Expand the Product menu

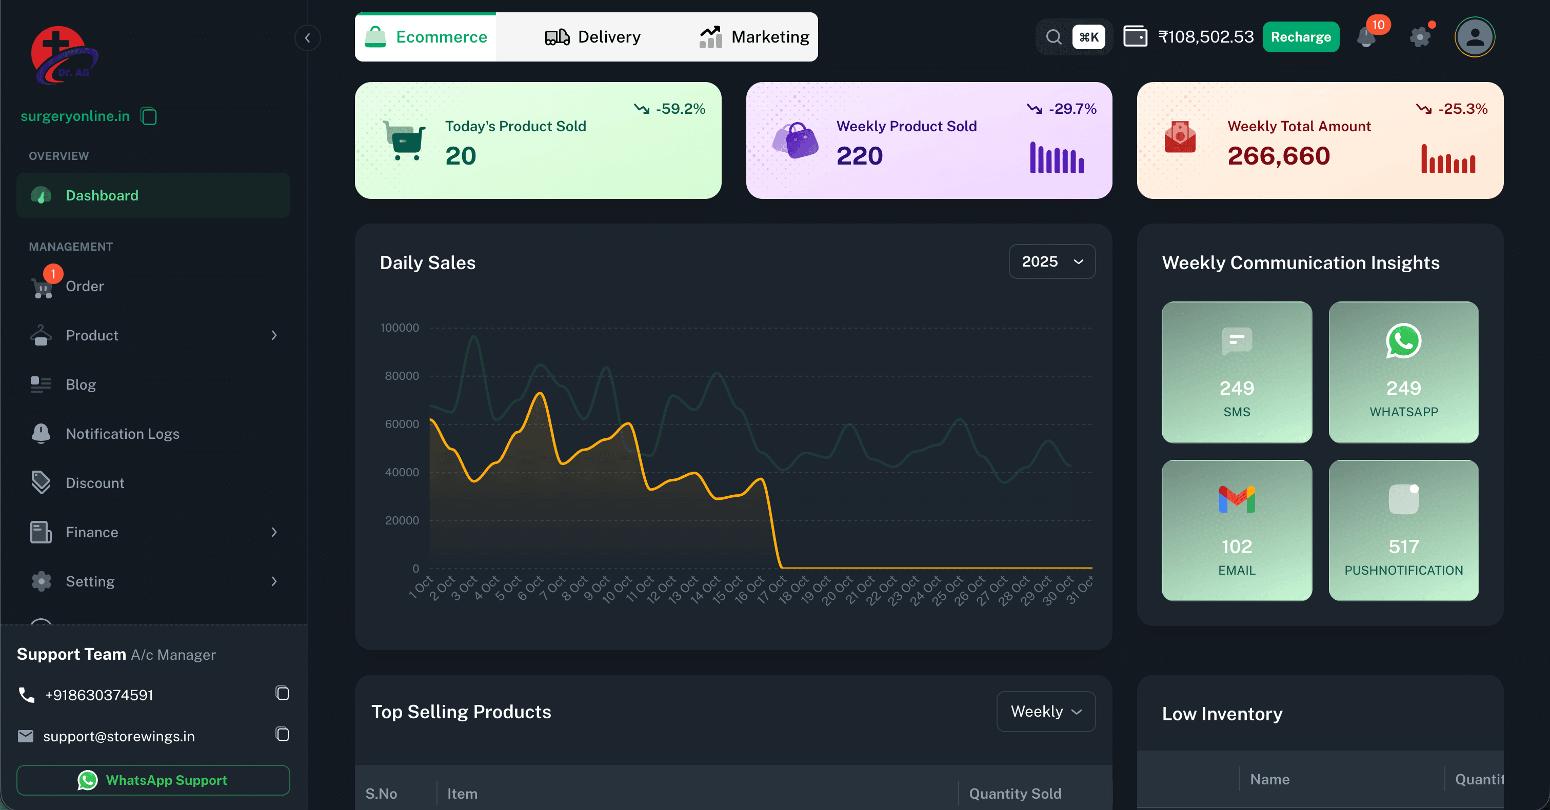153,336
